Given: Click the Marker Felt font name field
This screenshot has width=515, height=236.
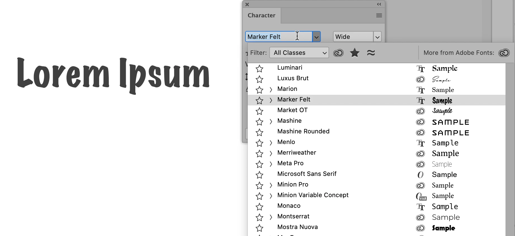Looking at the screenshot, I should click(x=279, y=37).
